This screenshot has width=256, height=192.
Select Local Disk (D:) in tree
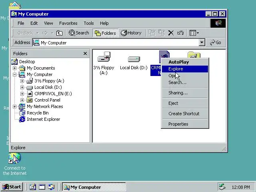tap(48, 87)
